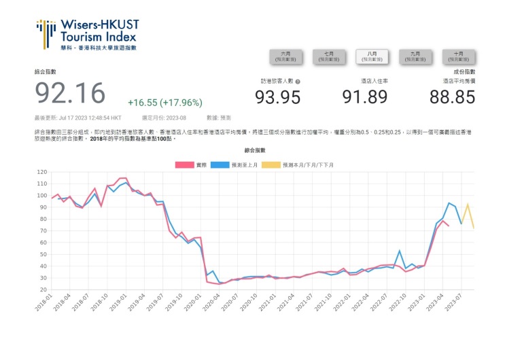Choose the 九月 forecast data button
522x348 pixels.
pos(415,56)
